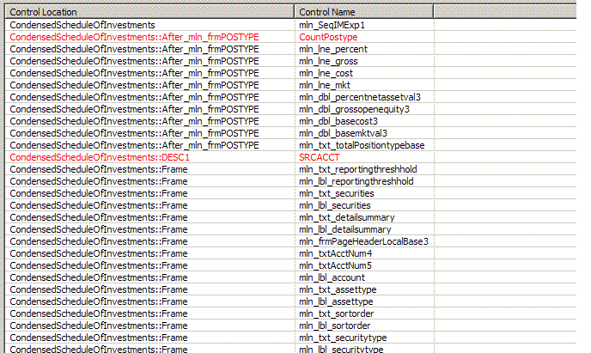Select the mln_lne_gross control name
The width and height of the screenshot is (591, 353).
pyautogui.click(x=331, y=62)
